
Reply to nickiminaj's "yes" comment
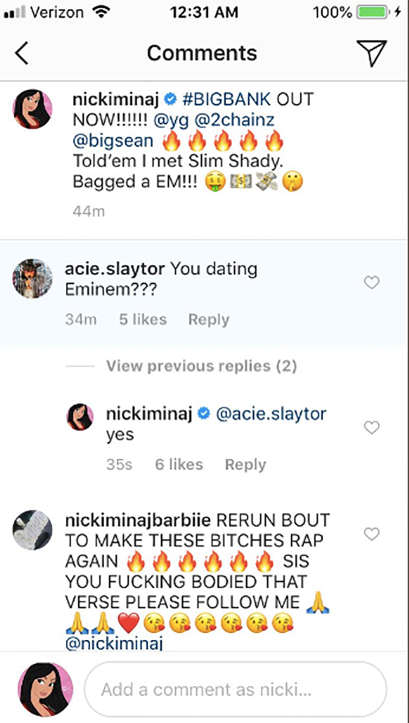click(245, 465)
